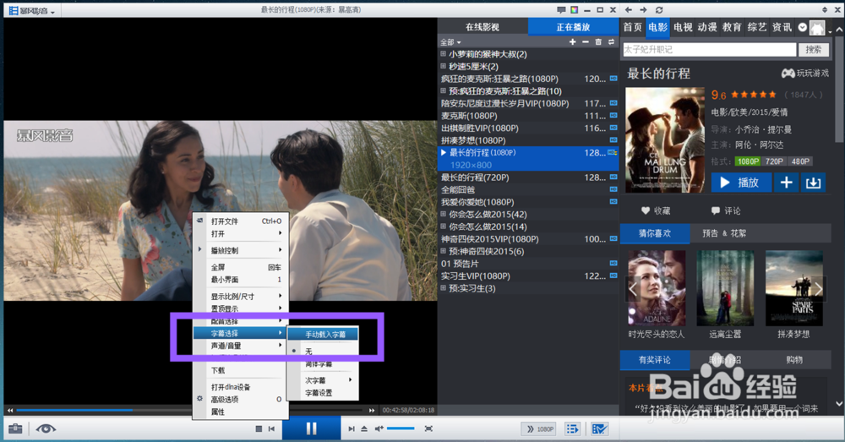Change play order with loop icon
845x442 pixels.
point(611,41)
